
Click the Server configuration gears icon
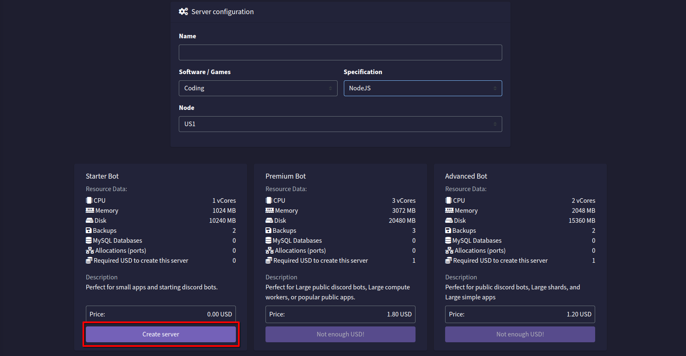(x=183, y=12)
